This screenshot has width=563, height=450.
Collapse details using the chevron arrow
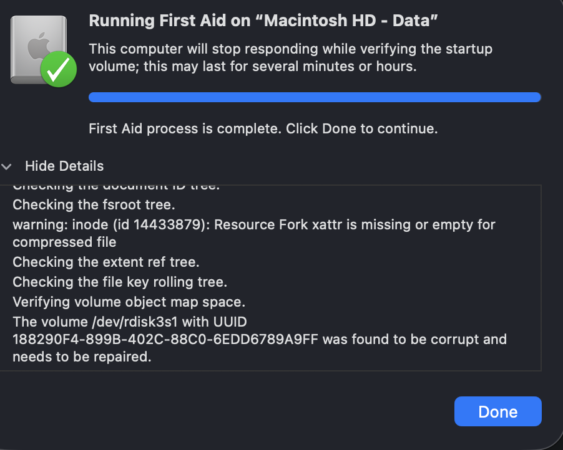pyautogui.click(x=7, y=166)
